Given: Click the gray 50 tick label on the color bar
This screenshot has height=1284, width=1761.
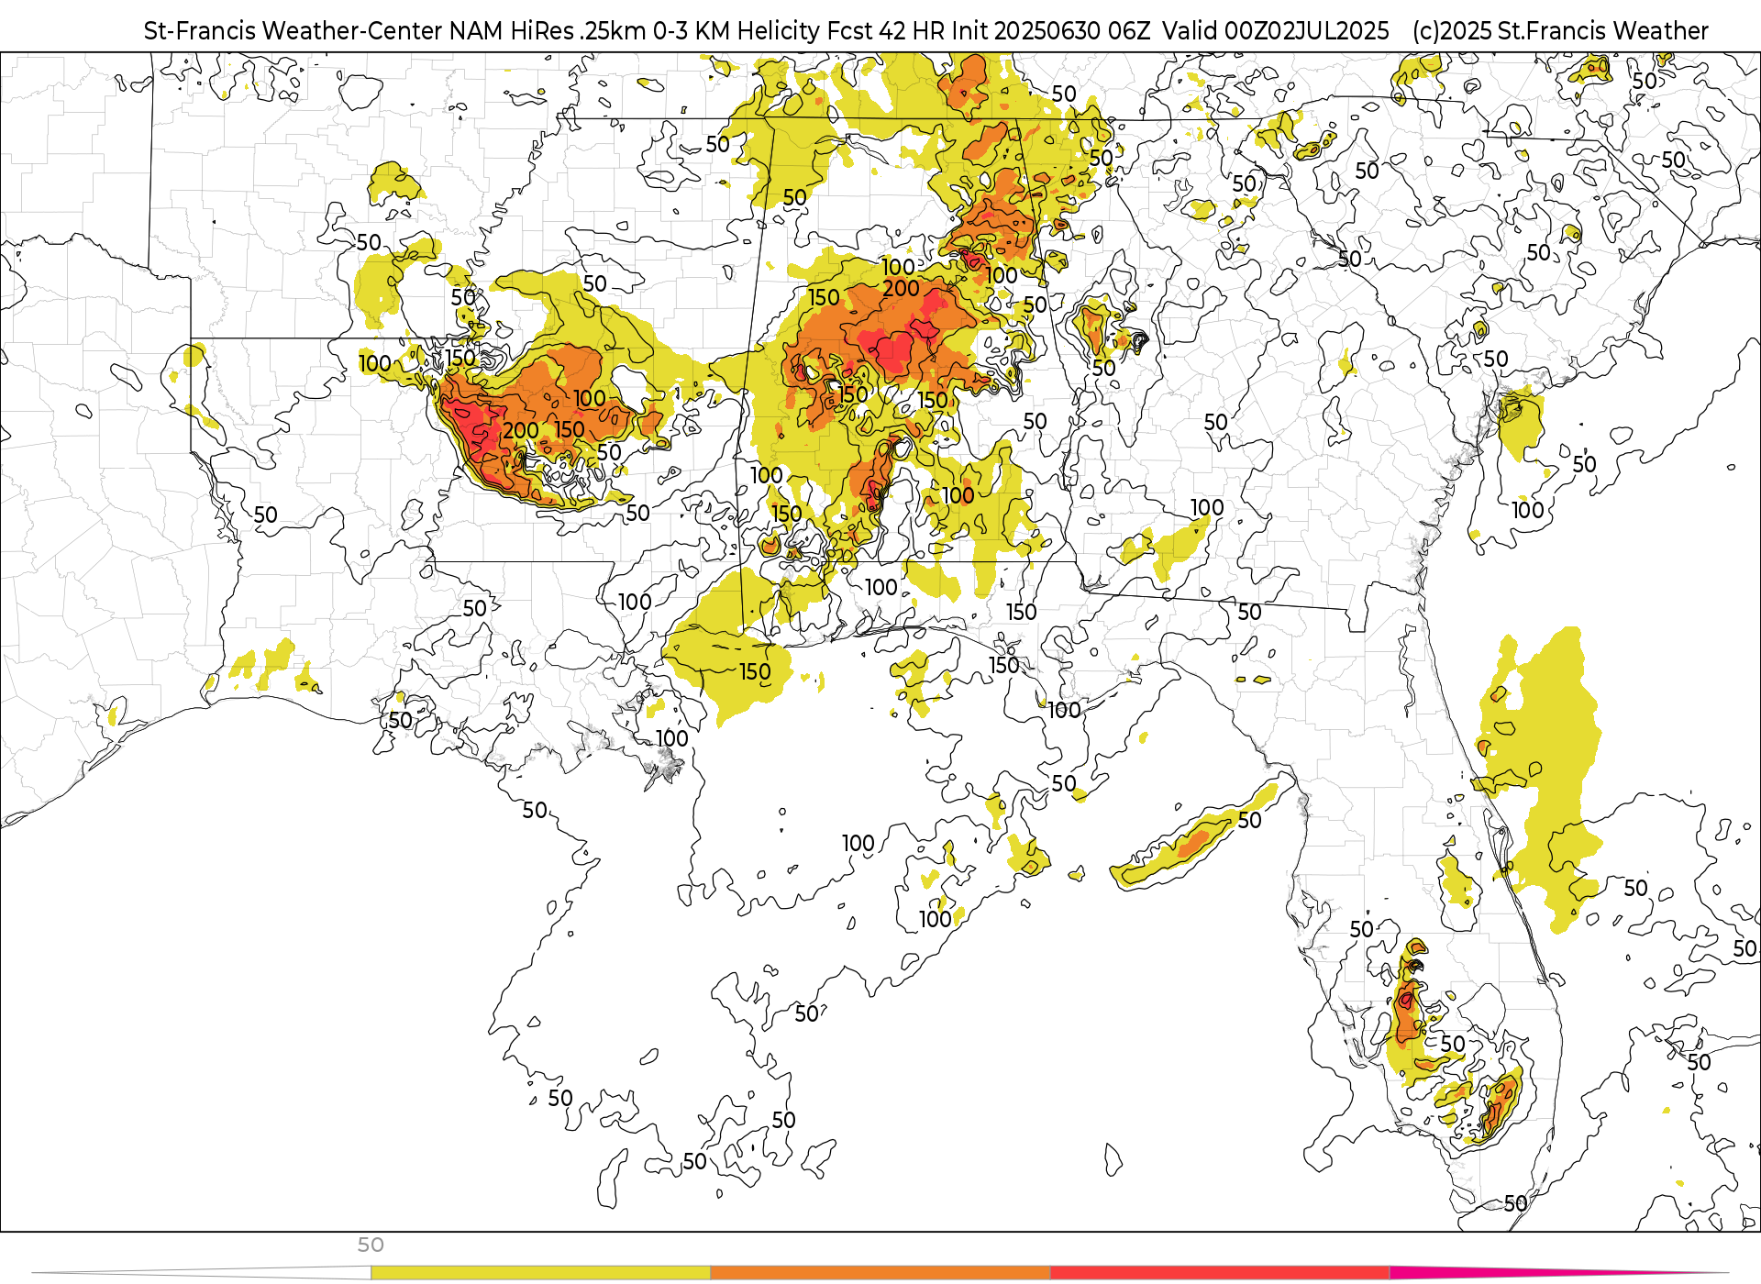Looking at the screenshot, I should pyautogui.click(x=371, y=1245).
